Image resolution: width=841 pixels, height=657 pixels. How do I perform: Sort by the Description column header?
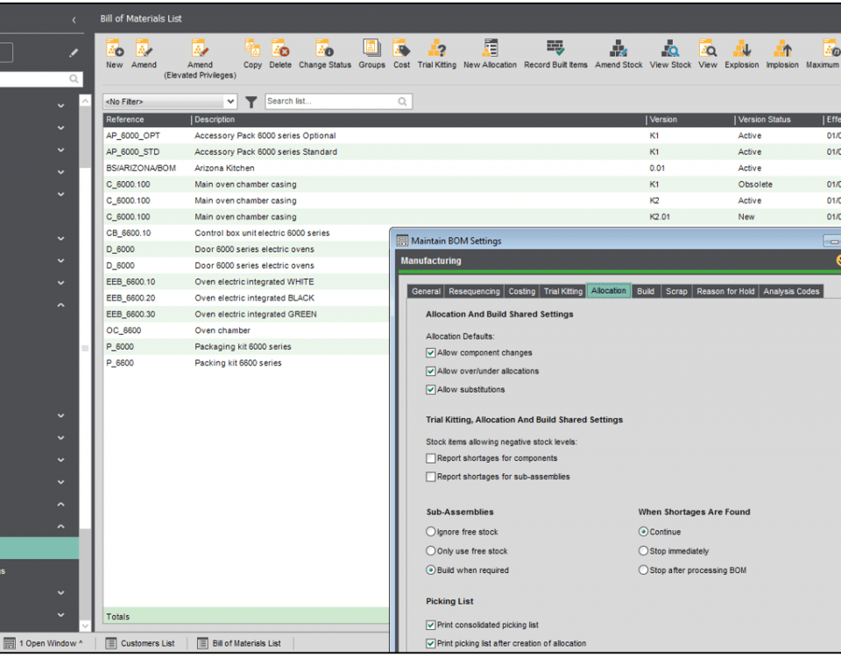pyautogui.click(x=419, y=120)
